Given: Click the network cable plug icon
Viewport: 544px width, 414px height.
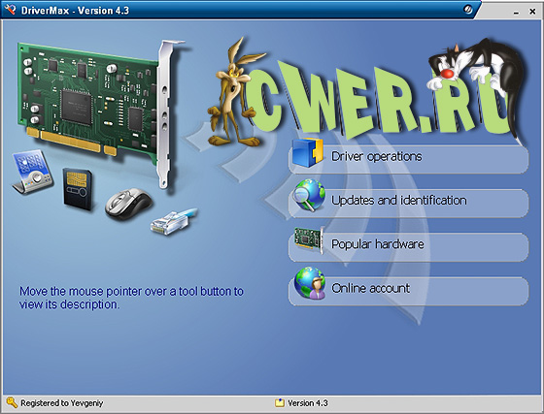Looking at the screenshot, I should click(x=174, y=221).
